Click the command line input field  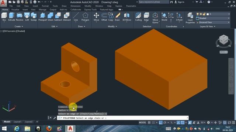point(123,118)
